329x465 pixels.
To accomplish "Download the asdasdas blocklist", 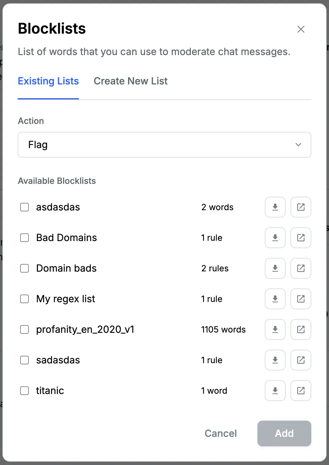I will 275,207.
